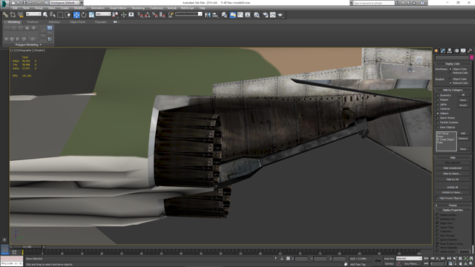Toggle the Bone Objects checkbox
475x267 pixels.
437,127
